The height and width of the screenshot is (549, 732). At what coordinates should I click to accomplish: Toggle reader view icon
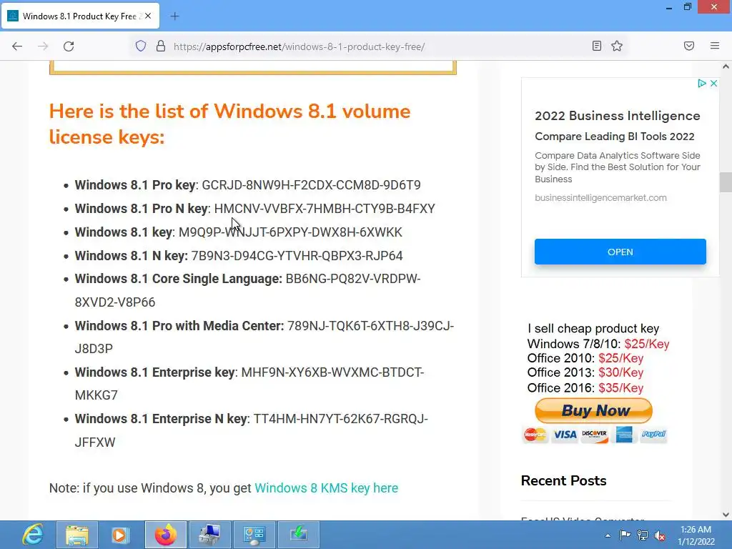click(x=597, y=46)
